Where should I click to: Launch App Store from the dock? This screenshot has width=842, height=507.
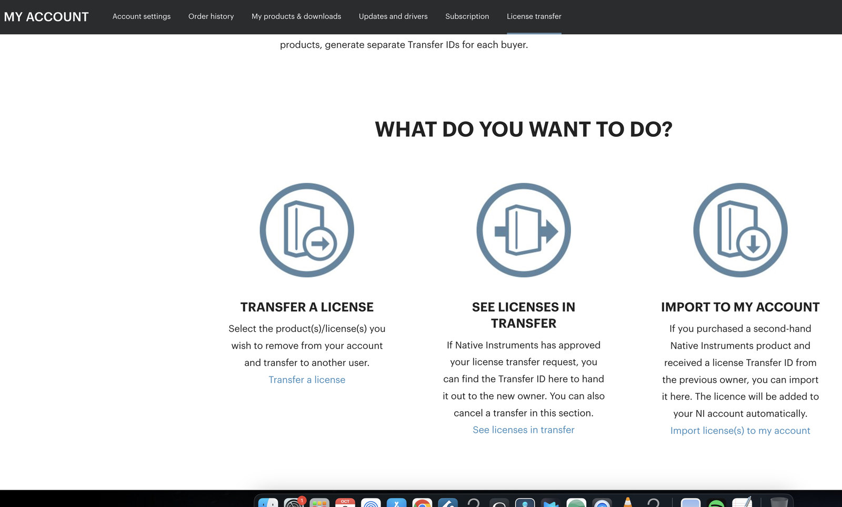coord(396,503)
